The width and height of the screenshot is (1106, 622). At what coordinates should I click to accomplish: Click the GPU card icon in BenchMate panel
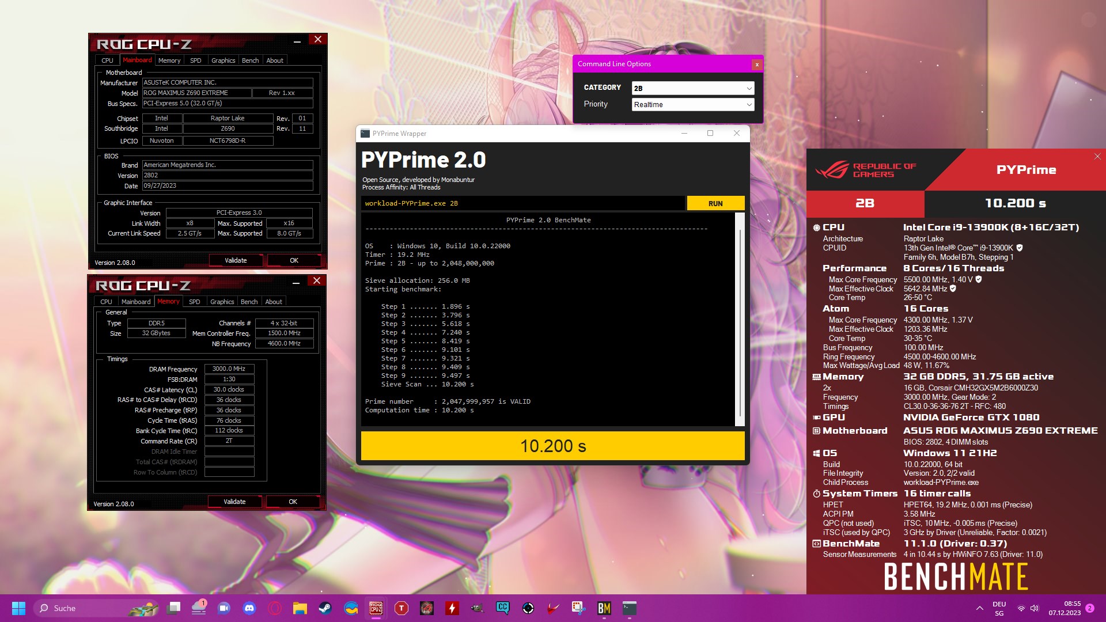[x=816, y=418]
